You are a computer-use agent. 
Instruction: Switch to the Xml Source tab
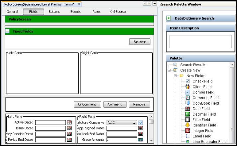pyautogui.click(x=118, y=12)
